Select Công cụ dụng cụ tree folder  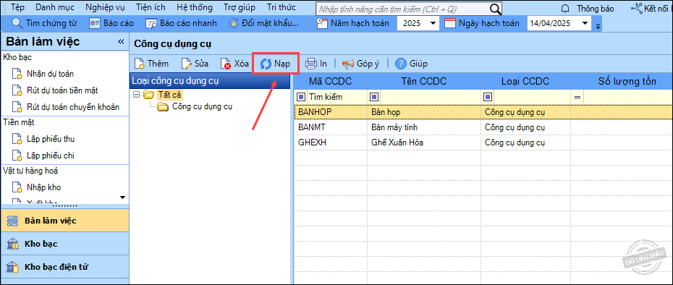(x=195, y=106)
